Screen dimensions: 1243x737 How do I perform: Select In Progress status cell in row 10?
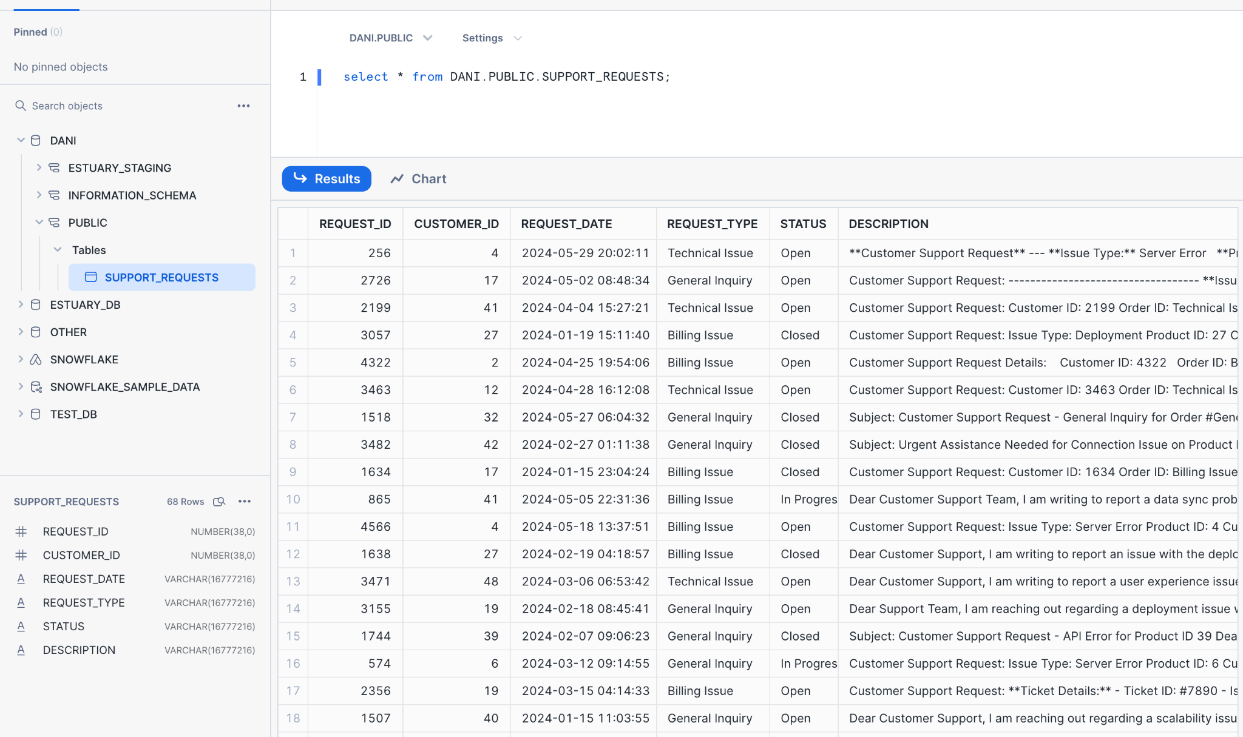(x=804, y=499)
